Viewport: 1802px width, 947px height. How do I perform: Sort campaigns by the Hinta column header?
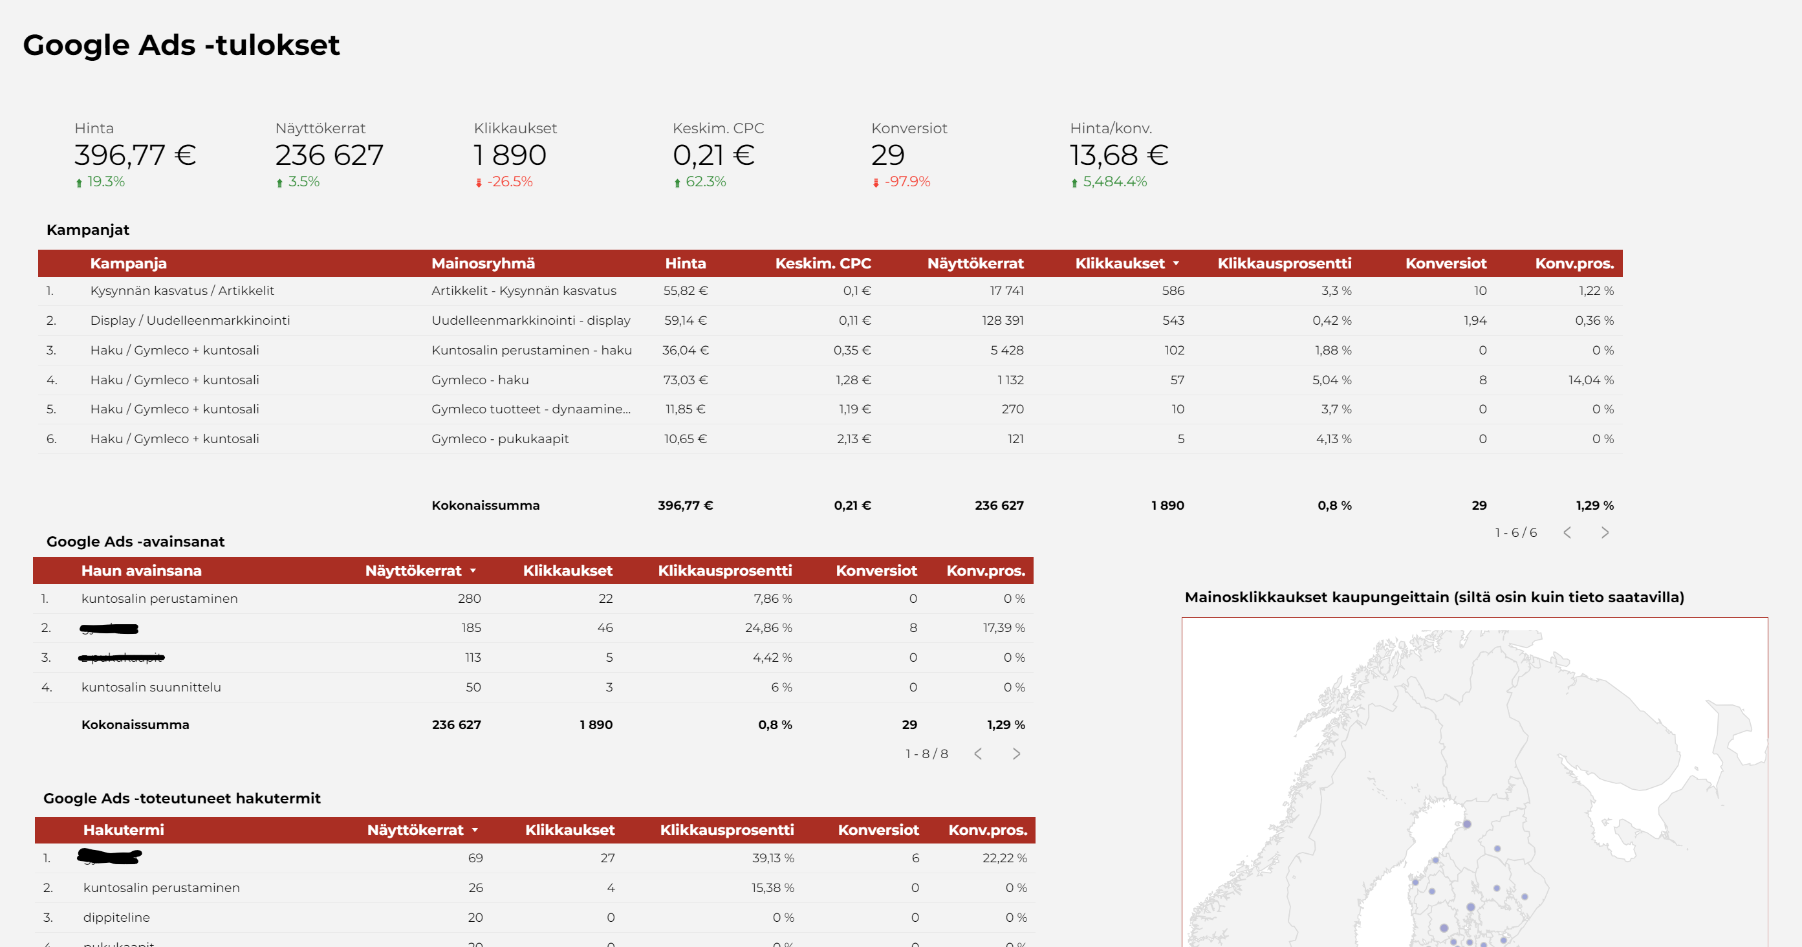click(x=686, y=264)
